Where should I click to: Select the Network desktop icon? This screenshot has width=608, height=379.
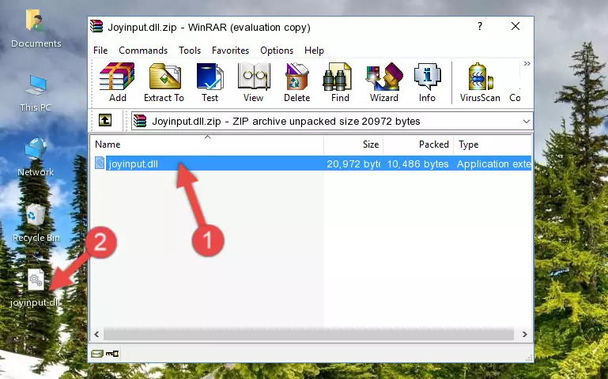36,157
